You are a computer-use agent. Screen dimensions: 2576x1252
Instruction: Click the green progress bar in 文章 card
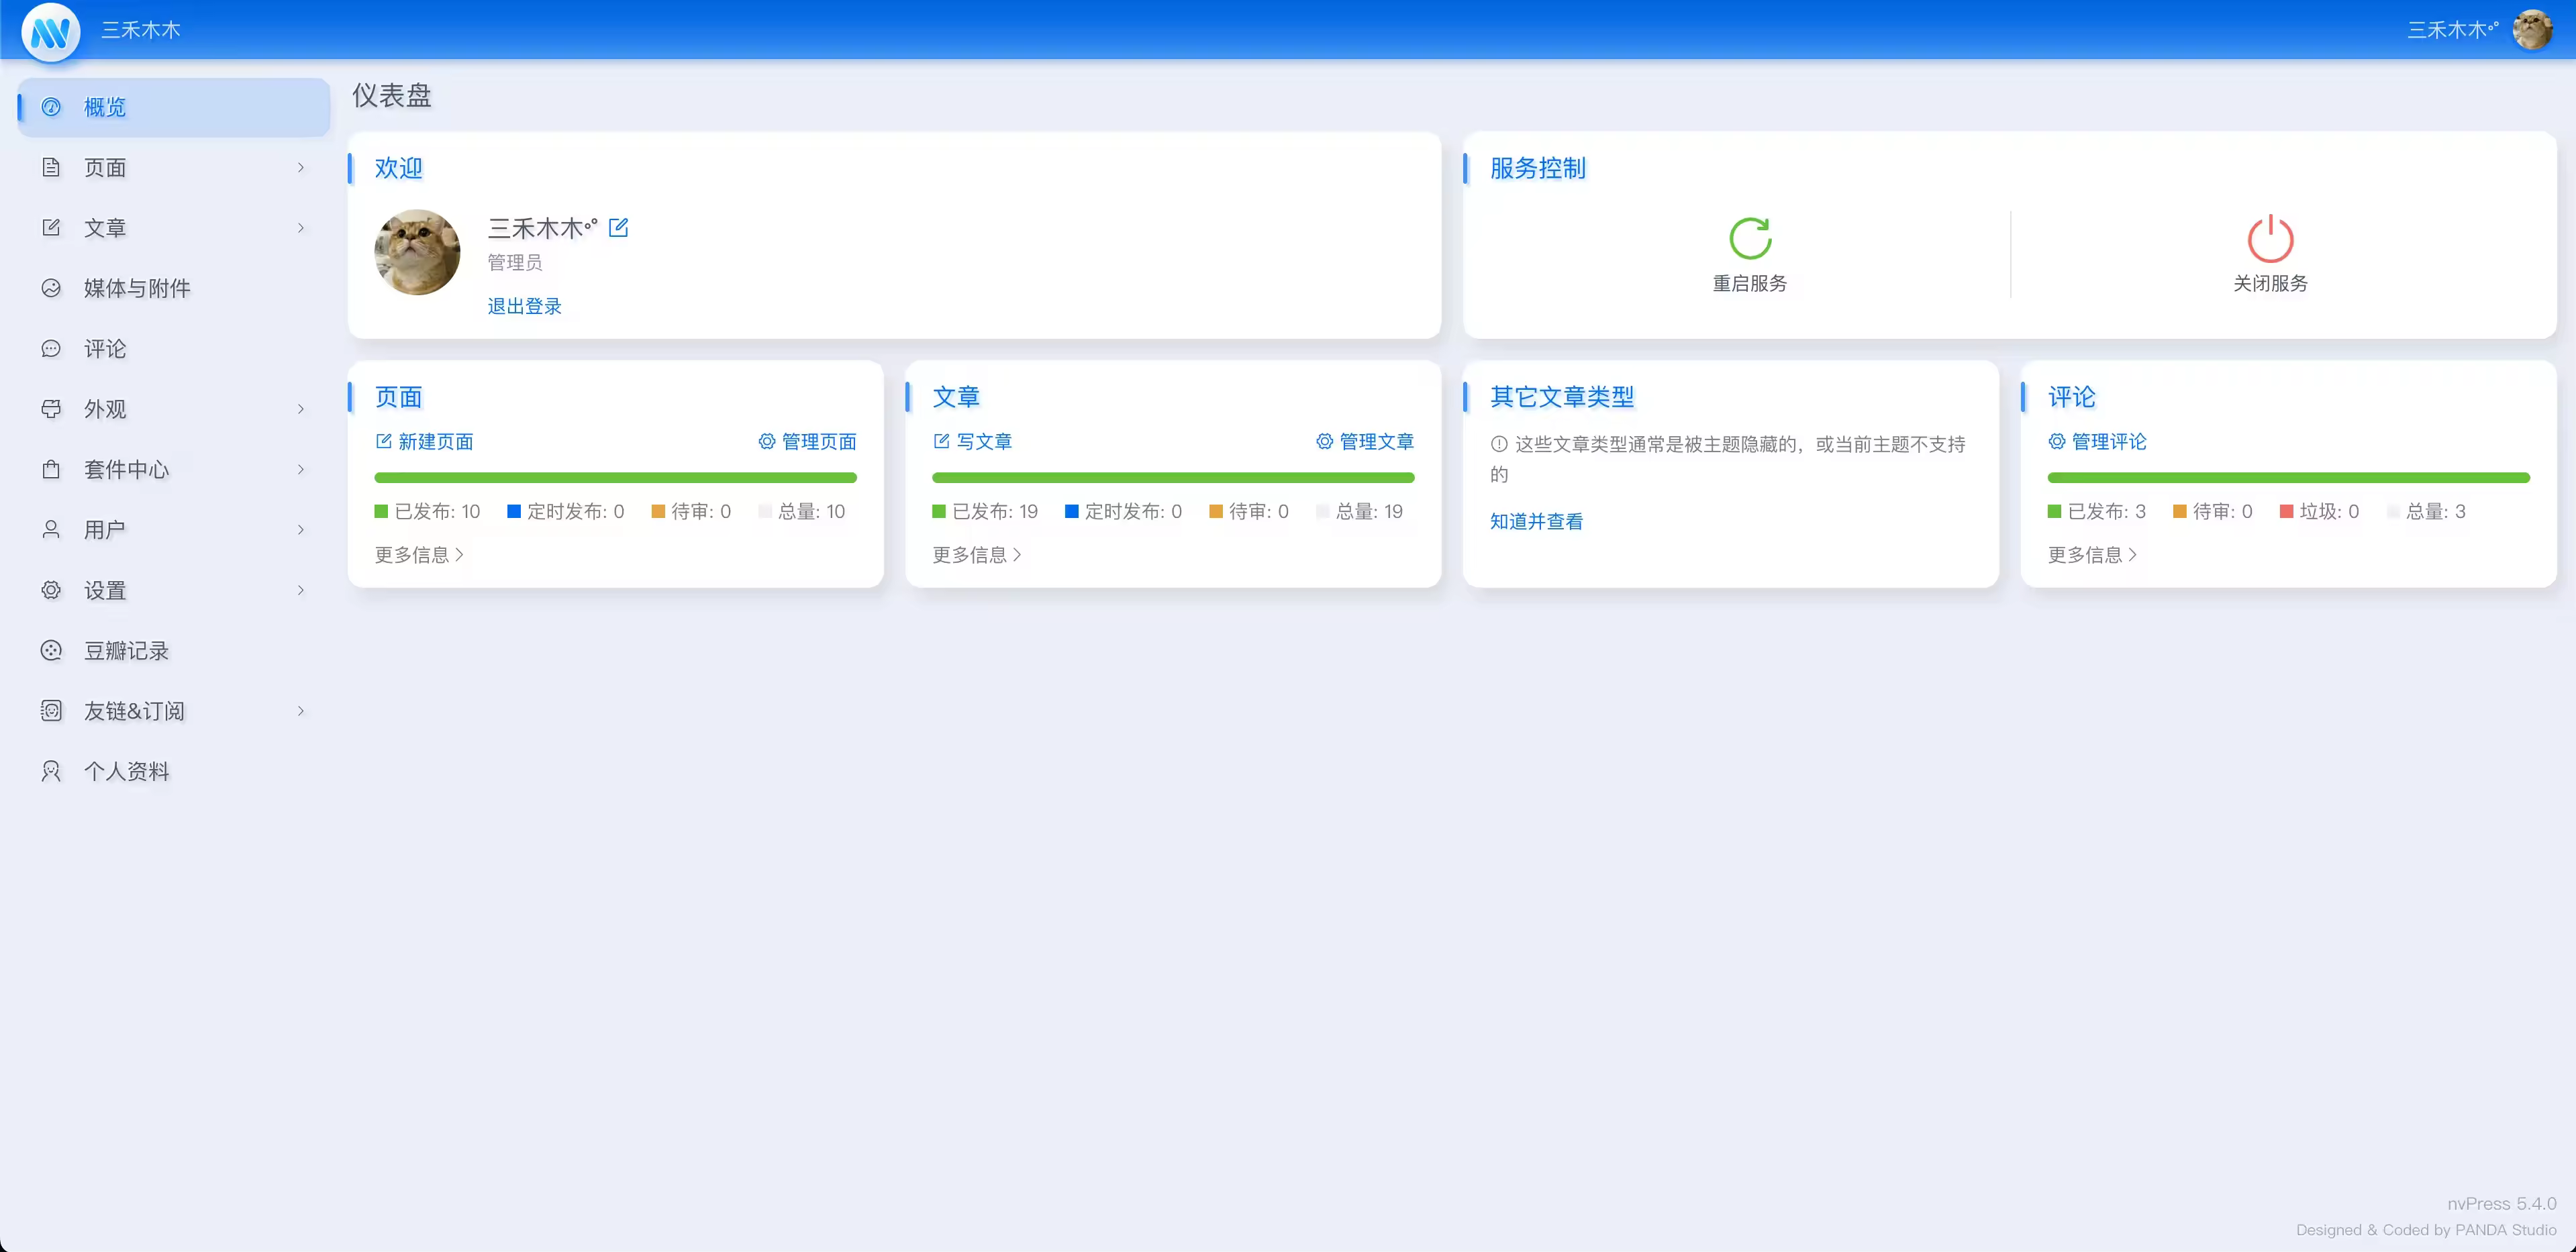[x=1173, y=478]
